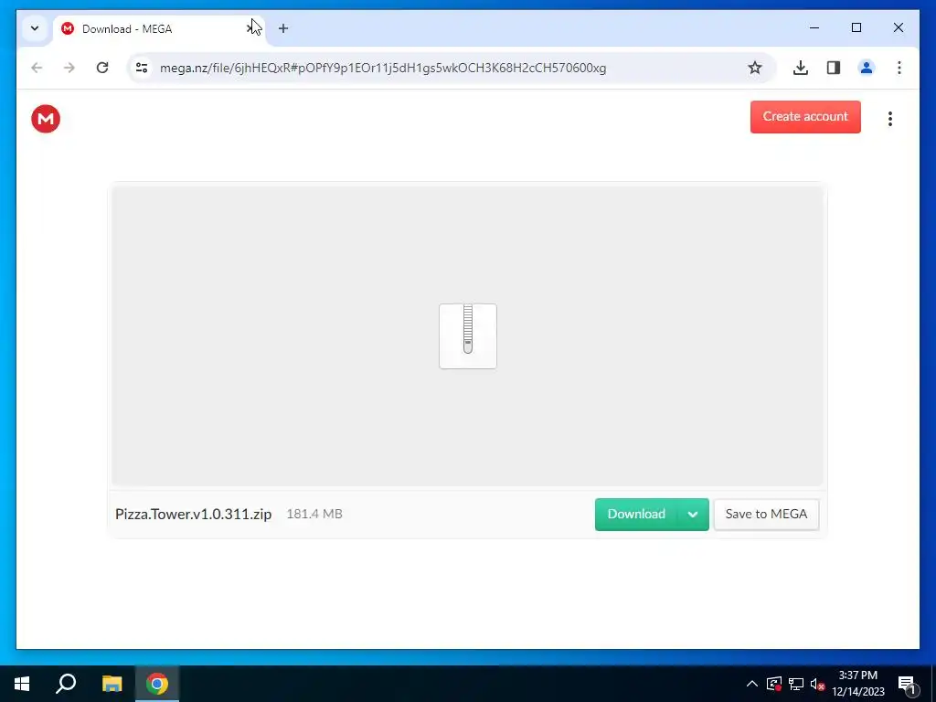
Task: Close the Download - MEGA tab
Action: tap(250, 28)
